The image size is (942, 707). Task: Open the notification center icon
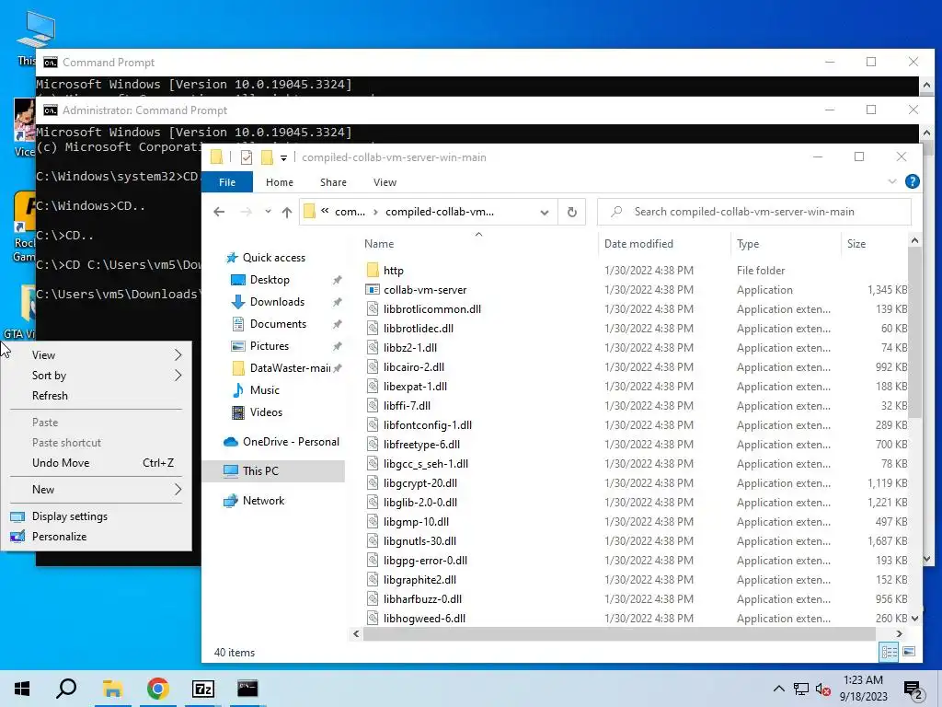tap(913, 689)
